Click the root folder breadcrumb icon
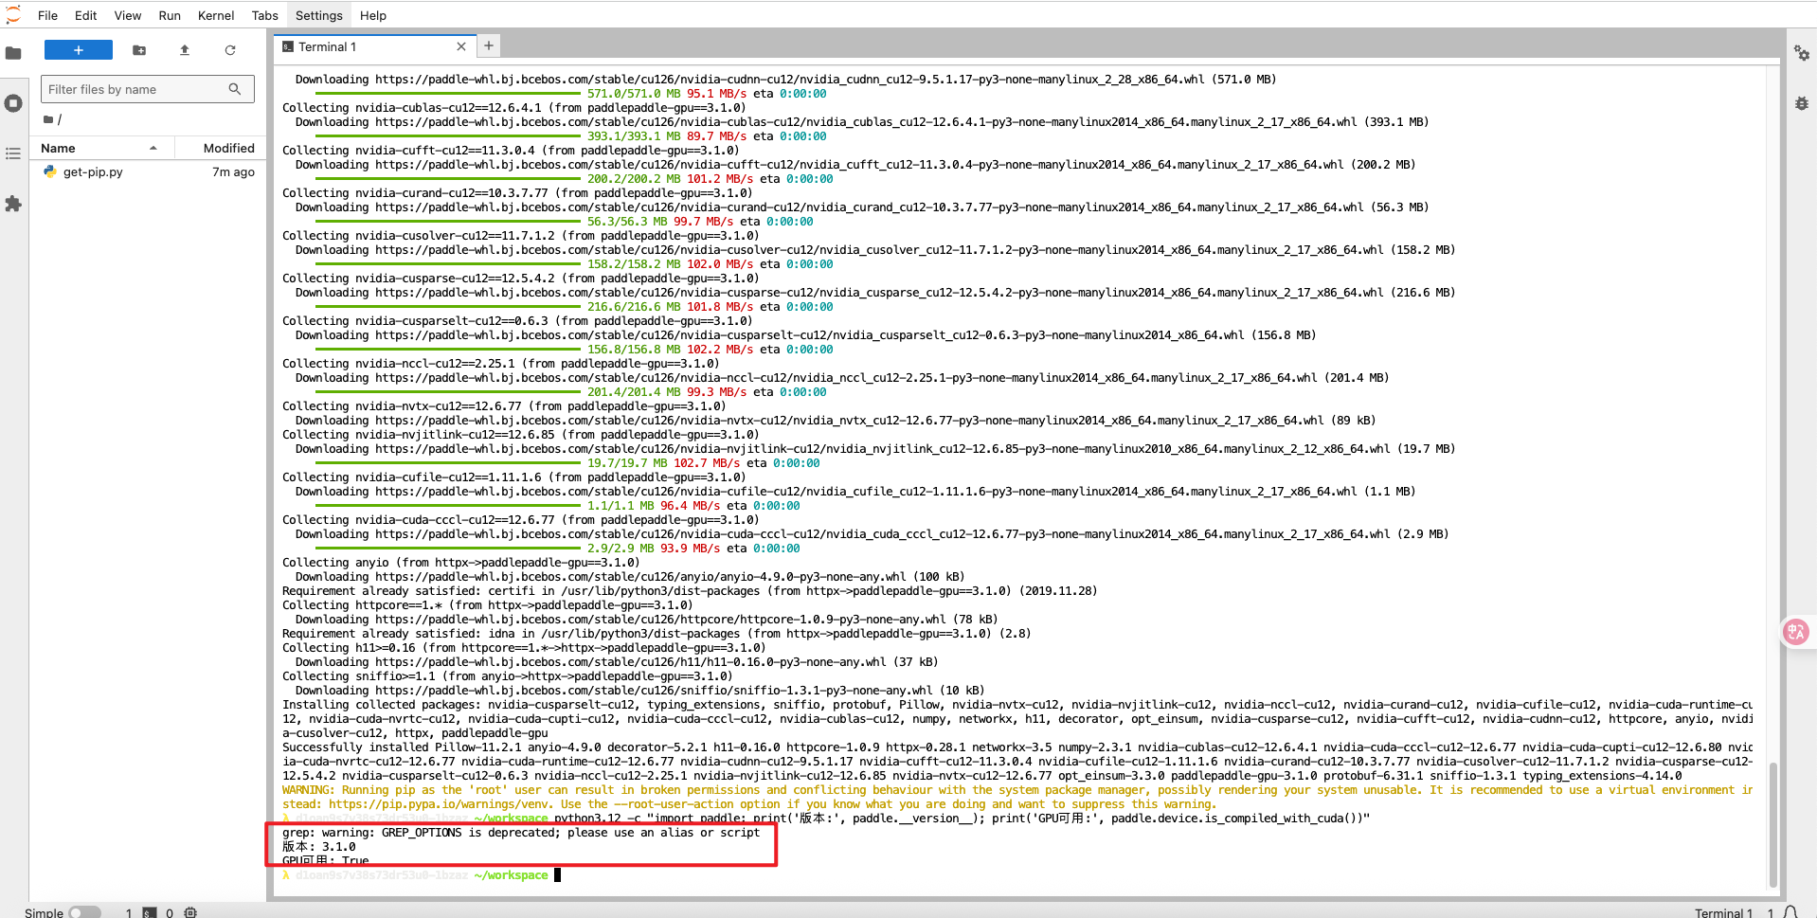This screenshot has height=918, width=1817. click(x=48, y=119)
